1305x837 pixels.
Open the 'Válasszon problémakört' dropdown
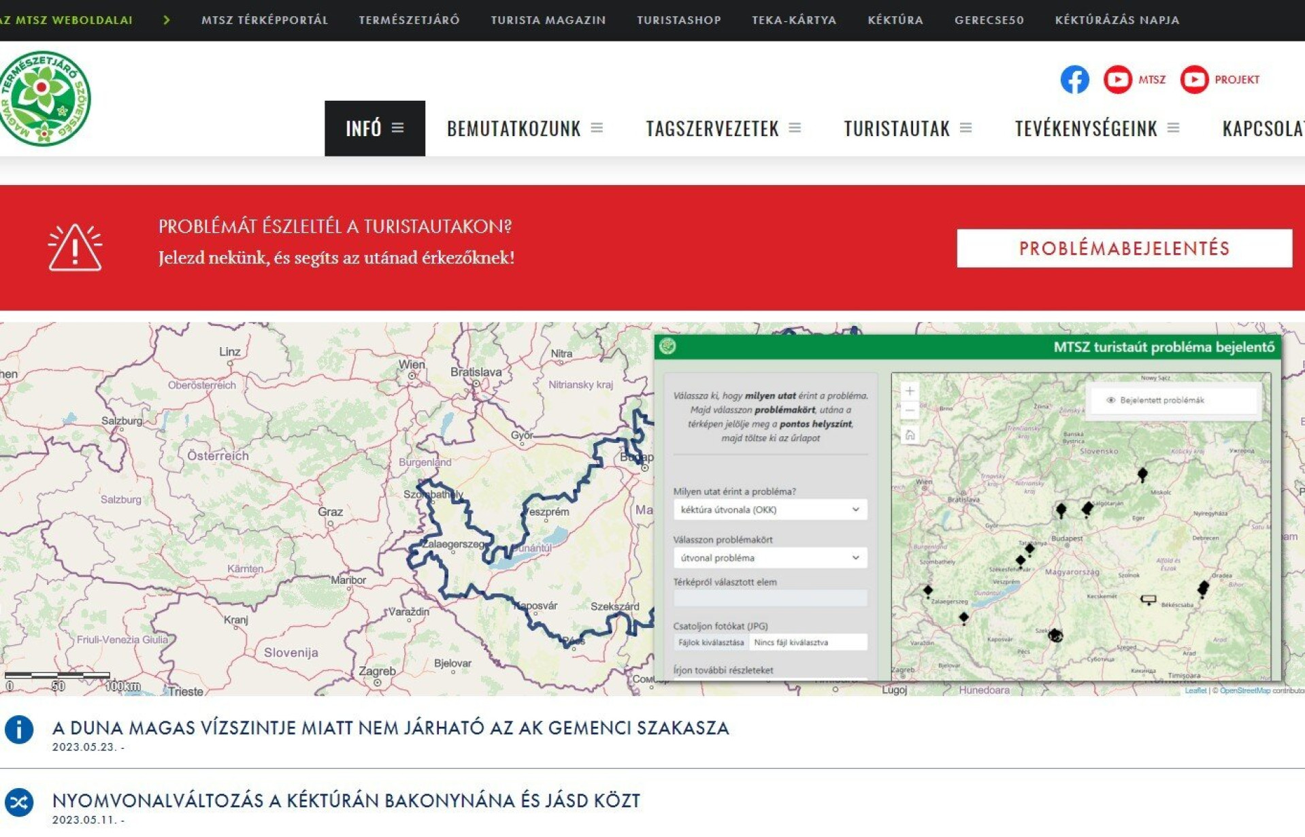pos(770,558)
